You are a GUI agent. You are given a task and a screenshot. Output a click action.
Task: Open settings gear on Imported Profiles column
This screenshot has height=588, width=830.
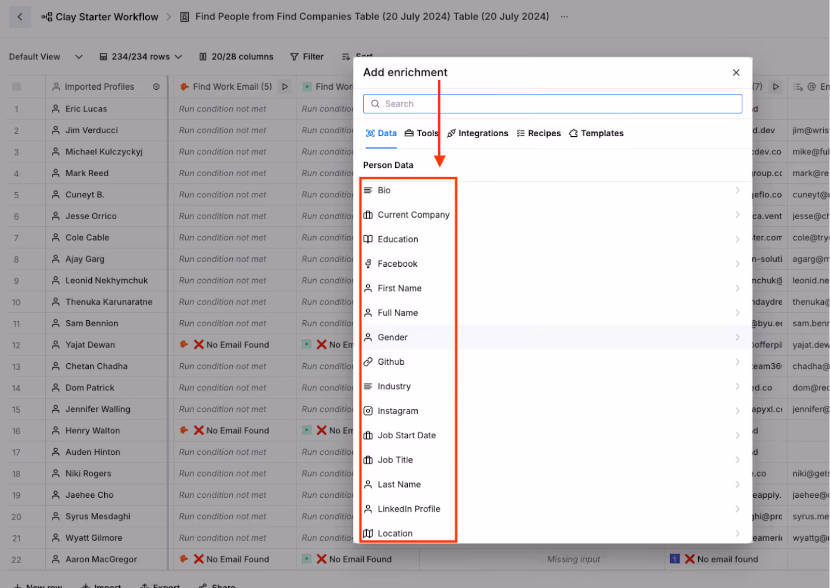click(x=156, y=87)
